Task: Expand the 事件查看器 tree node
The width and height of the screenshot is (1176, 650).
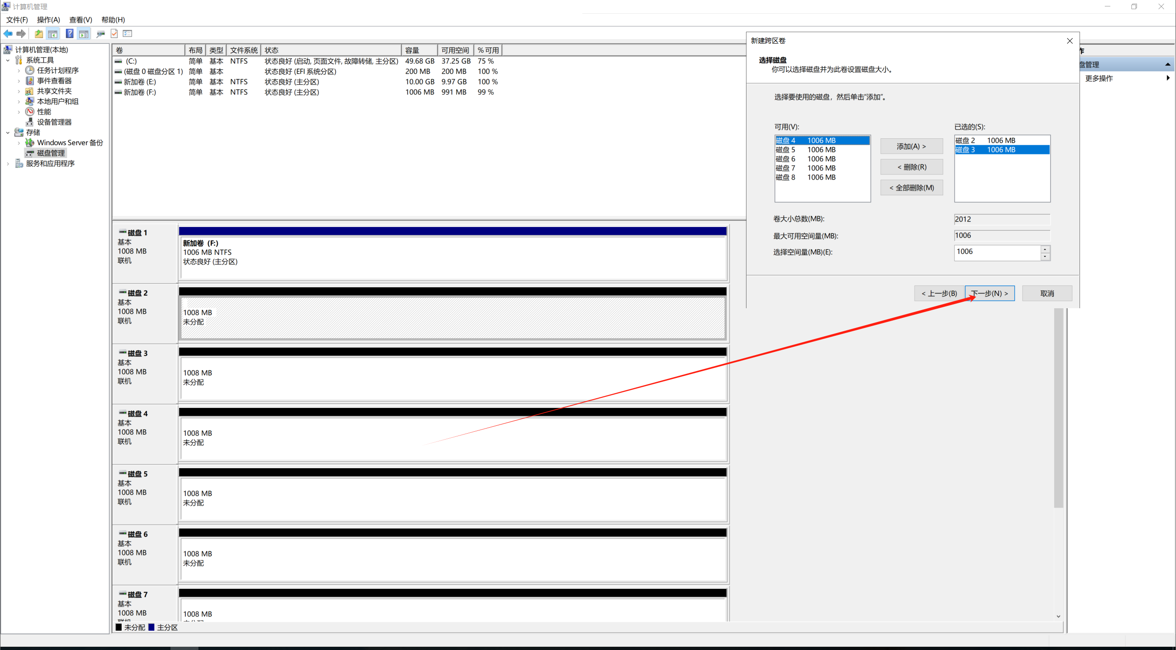Action: click(19, 81)
